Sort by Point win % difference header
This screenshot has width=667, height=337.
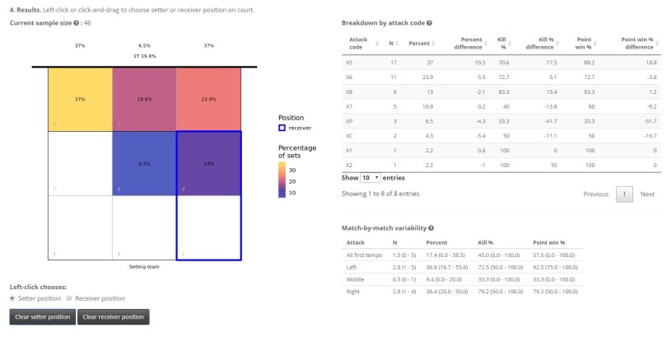pyautogui.click(x=637, y=44)
